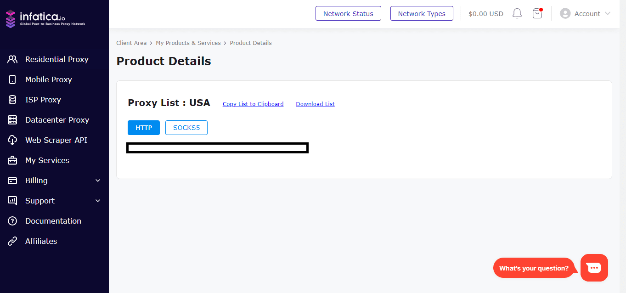Click the Download List link
Screen dimensions: 626x293
tap(315, 104)
